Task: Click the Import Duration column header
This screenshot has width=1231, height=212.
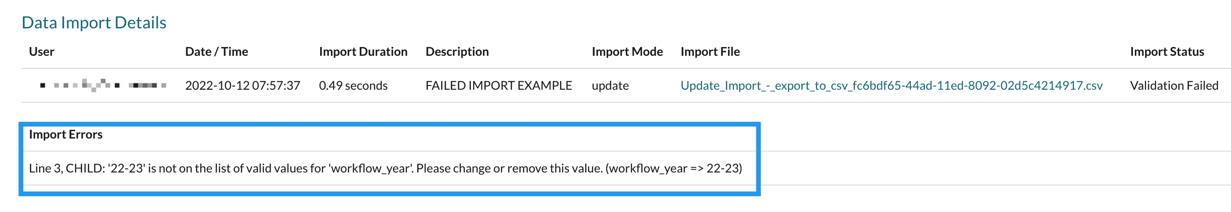Action: 363,52
